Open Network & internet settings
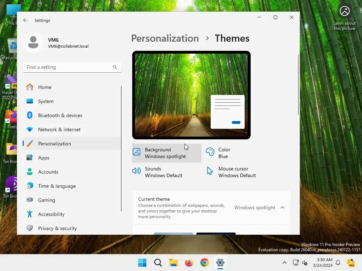362x271 pixels. 72,130
